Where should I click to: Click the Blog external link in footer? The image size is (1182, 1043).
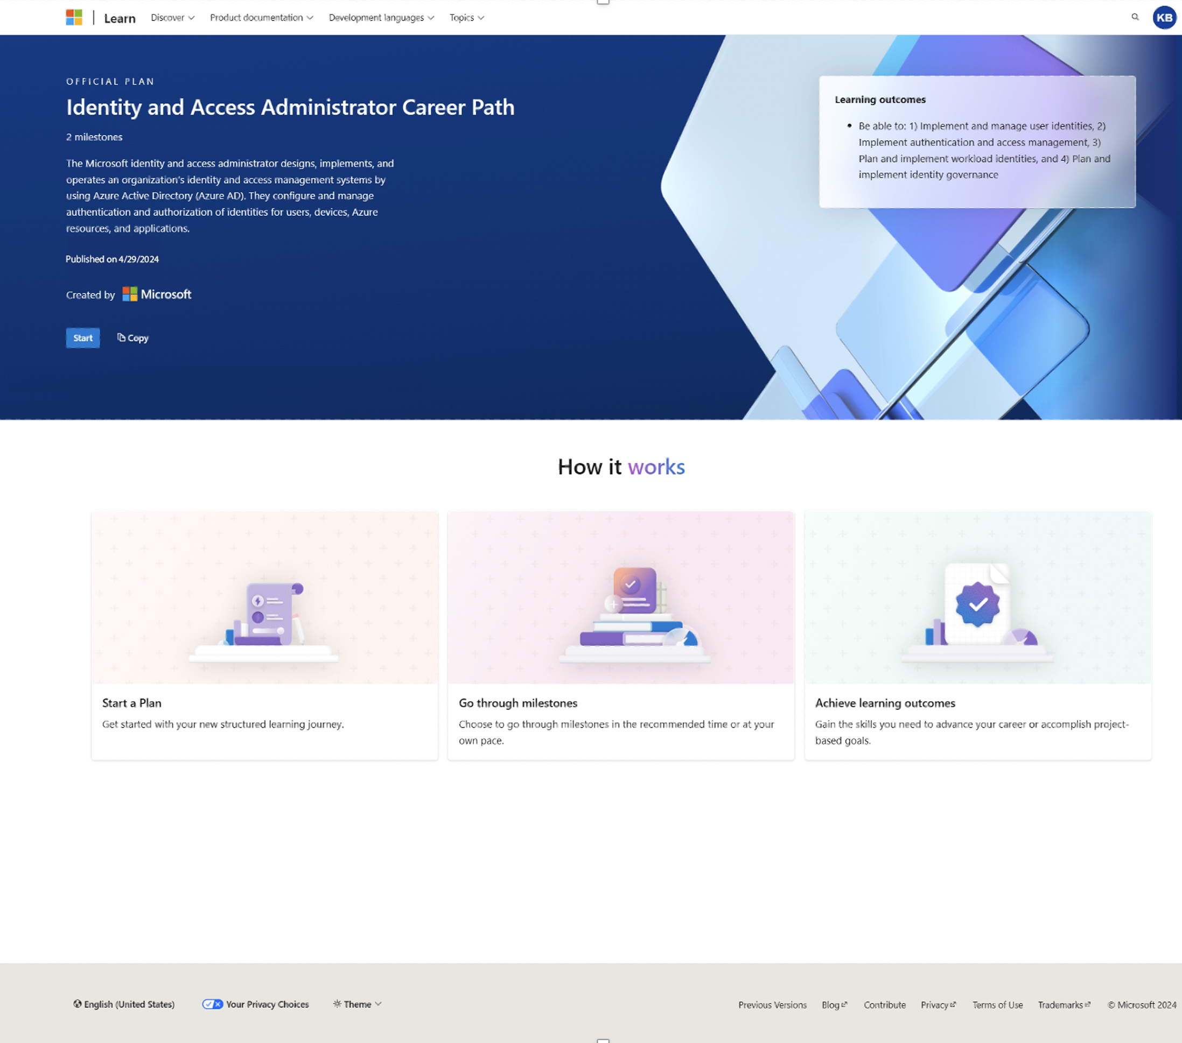[834, 1005]
